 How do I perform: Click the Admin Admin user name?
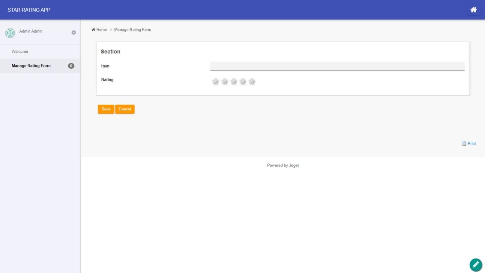tap(31, 31)
